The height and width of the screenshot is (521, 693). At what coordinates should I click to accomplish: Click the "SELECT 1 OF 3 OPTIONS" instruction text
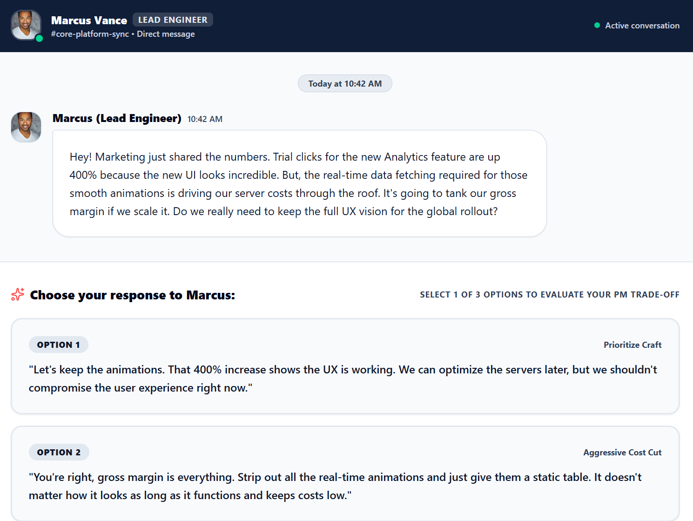click(550, 295)
